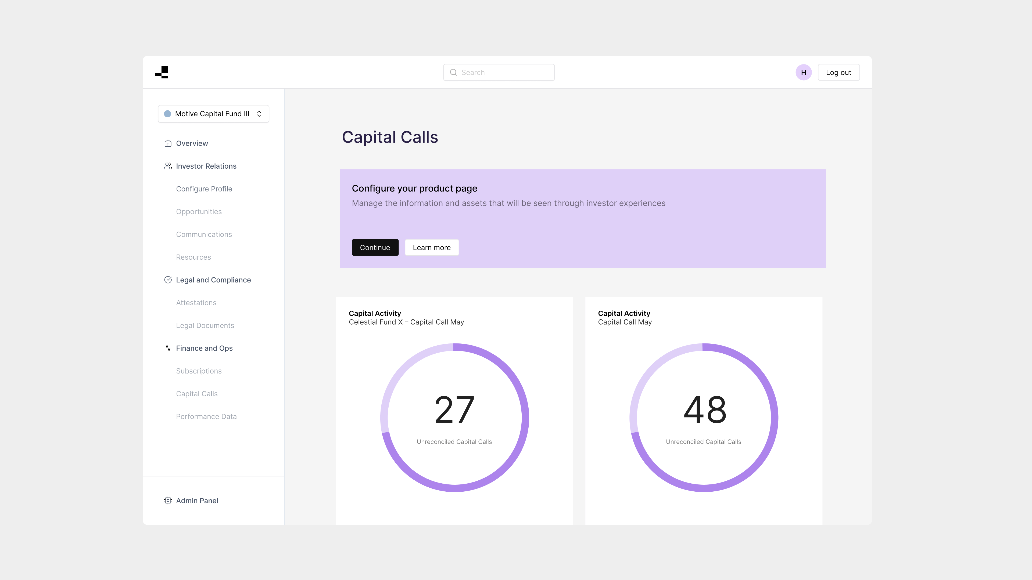
Task: Click the Admin Panel chip icon
Action: [168, 500]
